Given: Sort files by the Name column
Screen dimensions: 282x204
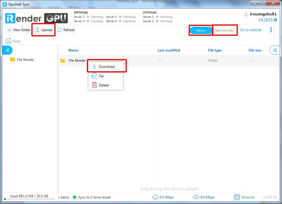Looking at the screenshot, I should 73,50.
